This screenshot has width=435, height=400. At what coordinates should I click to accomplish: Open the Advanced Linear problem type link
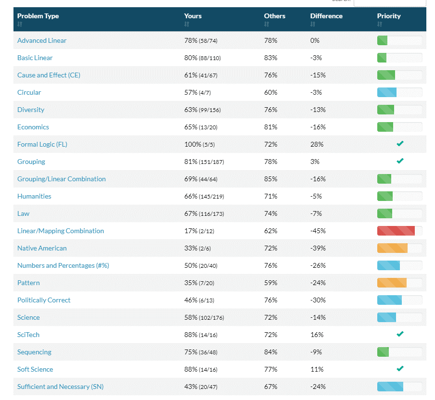tap(42, 40)
